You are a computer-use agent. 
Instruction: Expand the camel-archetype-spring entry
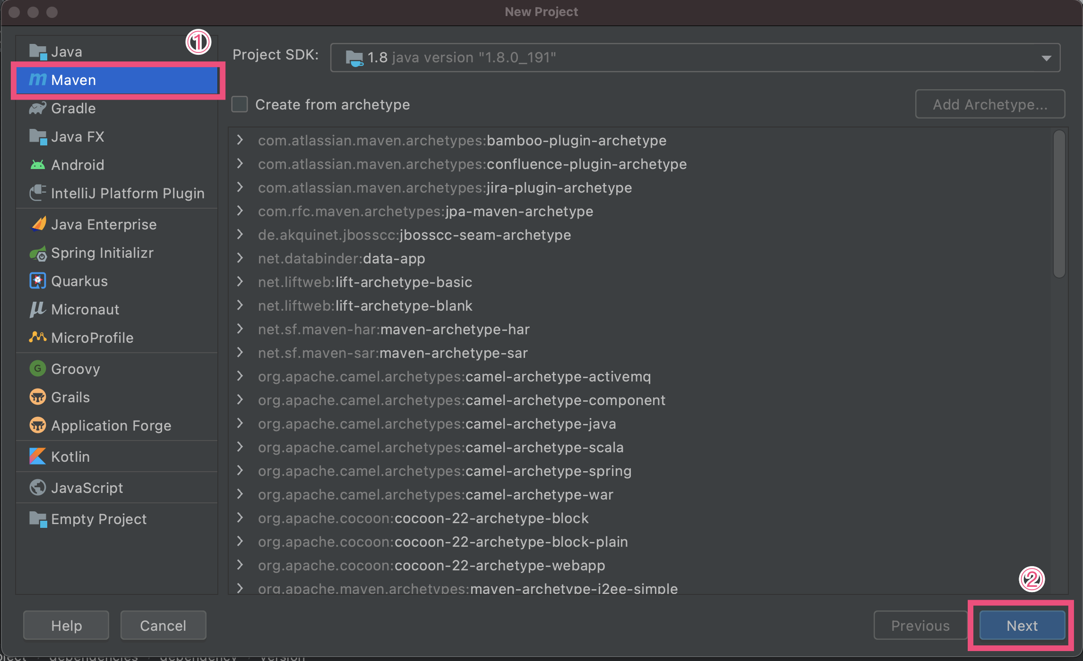[240, 471]
